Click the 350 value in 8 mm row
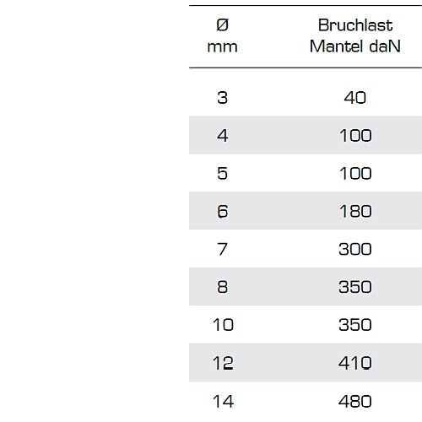422x422 pixels. tap(355, 287)
